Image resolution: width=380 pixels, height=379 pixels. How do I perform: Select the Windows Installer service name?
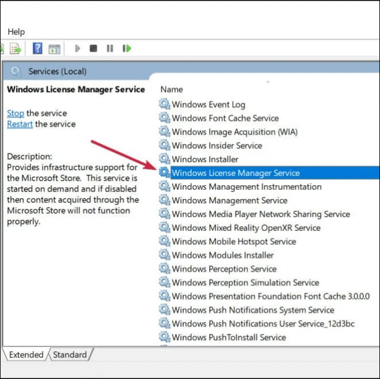tap(205, 160)
